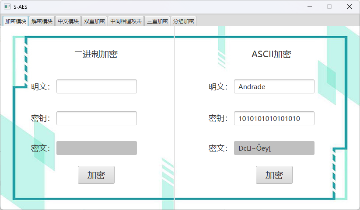The width and height of the screenshot is (360, 210).
Task: Click the maximize window button
Action: pos(329,7)
